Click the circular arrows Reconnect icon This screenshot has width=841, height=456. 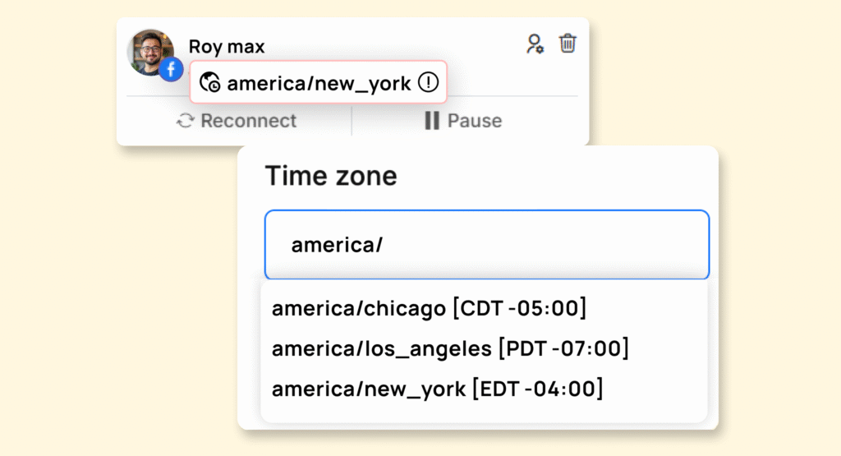(186, 122)
